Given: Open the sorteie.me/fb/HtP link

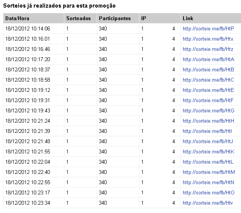Looking at the screenshot, I should (x=208, y=28).
